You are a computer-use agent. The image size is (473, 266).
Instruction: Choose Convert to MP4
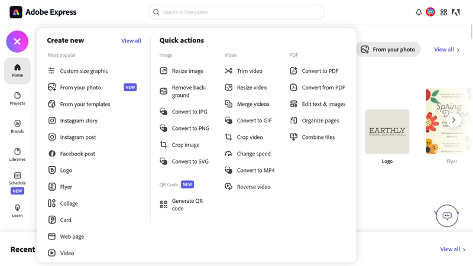coord(250,170)
